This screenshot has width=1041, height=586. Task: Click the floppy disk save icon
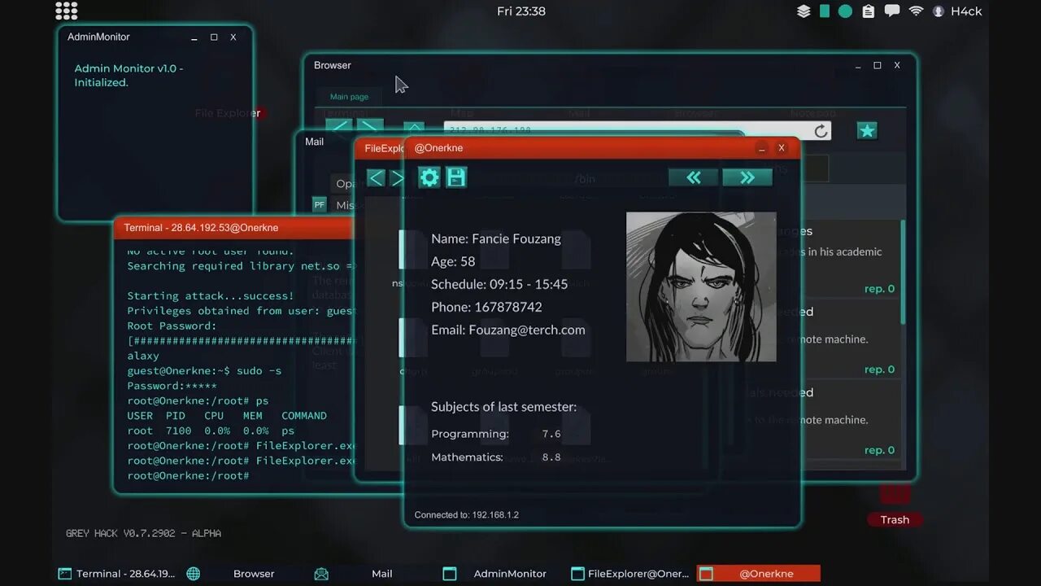coord(456,177)
